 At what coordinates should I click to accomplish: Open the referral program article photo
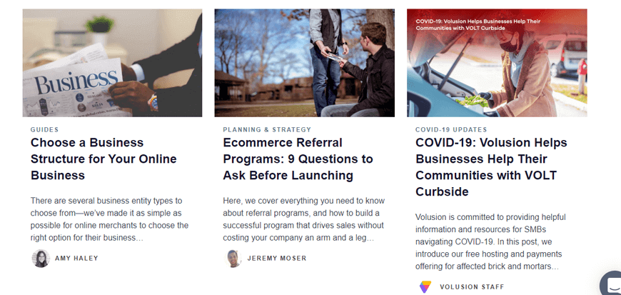point(305,63)
